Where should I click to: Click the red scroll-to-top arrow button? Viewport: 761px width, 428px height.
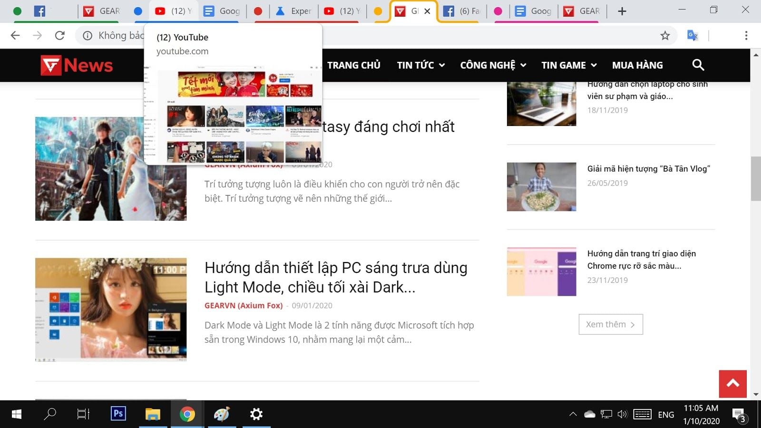pyautogui.click(x=732, y=383)
